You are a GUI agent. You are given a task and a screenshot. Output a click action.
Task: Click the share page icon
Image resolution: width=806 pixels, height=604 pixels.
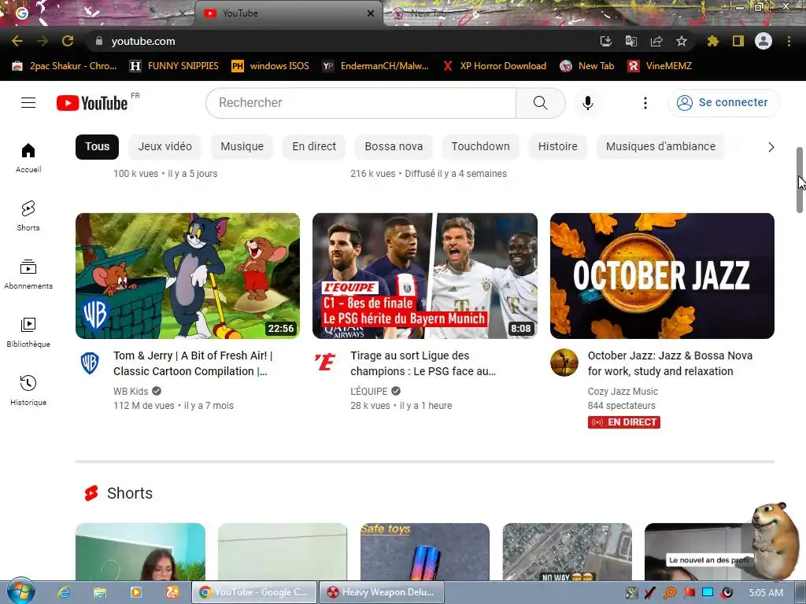(x=656, y=41)
